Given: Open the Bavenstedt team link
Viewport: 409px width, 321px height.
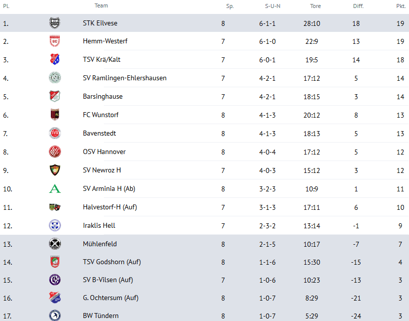Looking at the screenshot, I should (x=99, y=134).
